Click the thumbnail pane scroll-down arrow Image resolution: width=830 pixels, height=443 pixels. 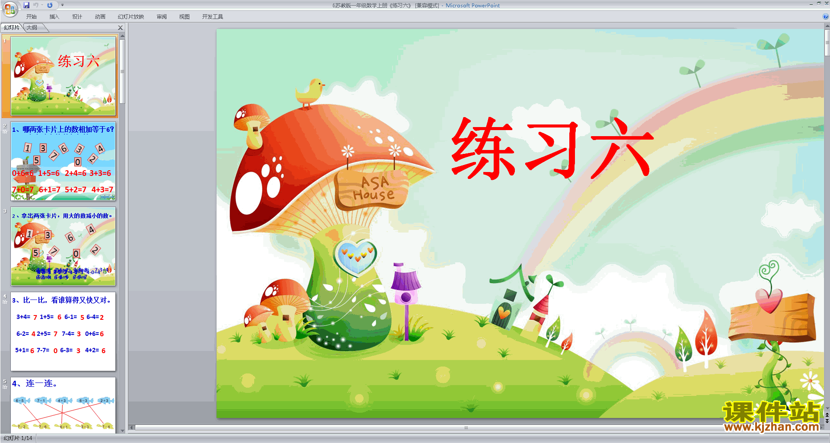(122, 430)
